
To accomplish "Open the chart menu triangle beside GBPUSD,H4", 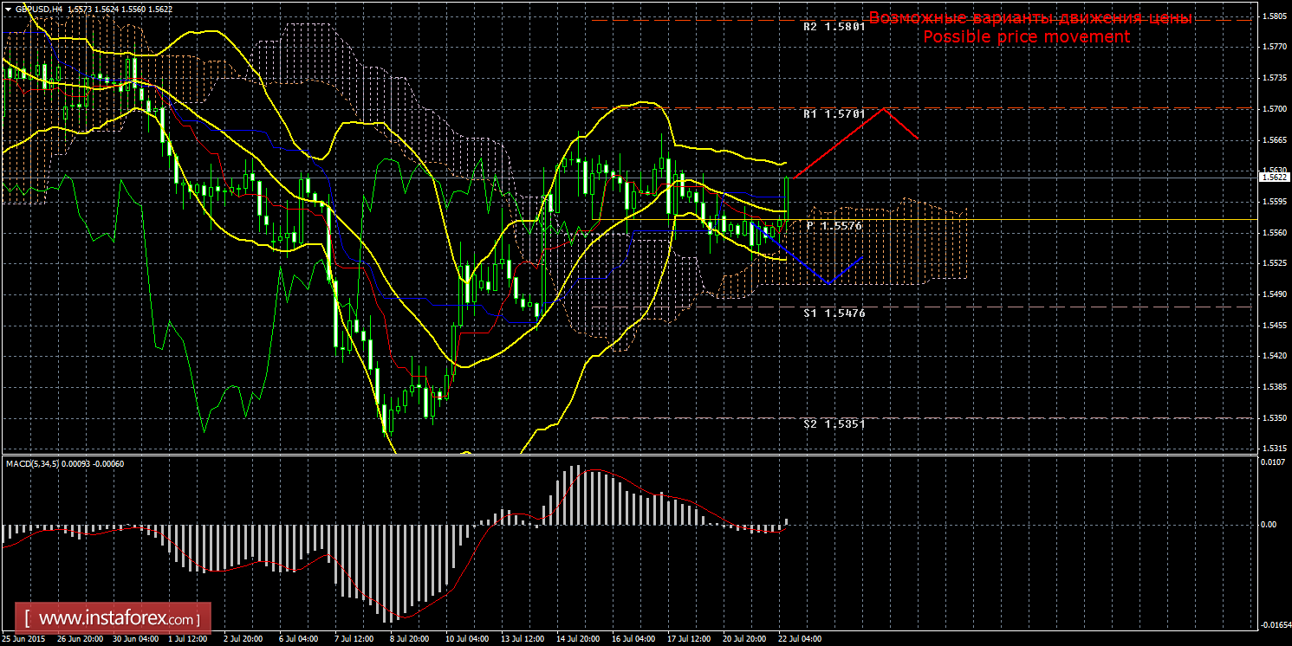I will [8, 8].
